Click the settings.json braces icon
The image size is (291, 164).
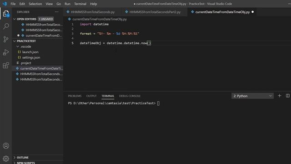(19, 57)
